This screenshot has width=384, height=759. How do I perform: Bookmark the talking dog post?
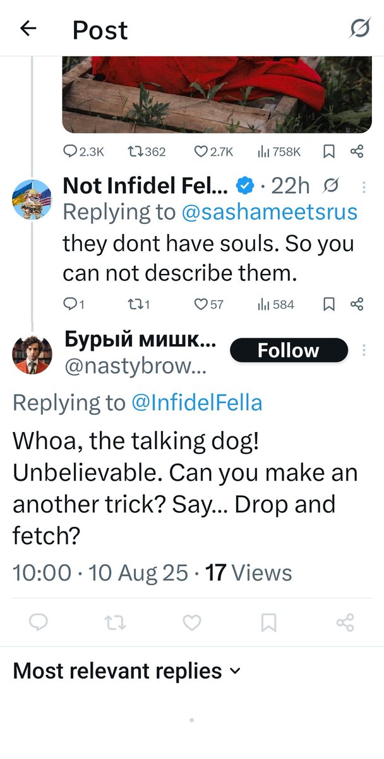(268, 623)
